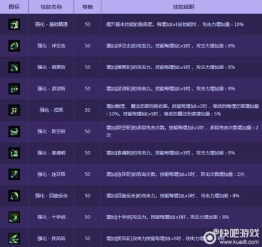
Task: Select the 强化-波动斩 arrows icon
Action: coord(14,88)
